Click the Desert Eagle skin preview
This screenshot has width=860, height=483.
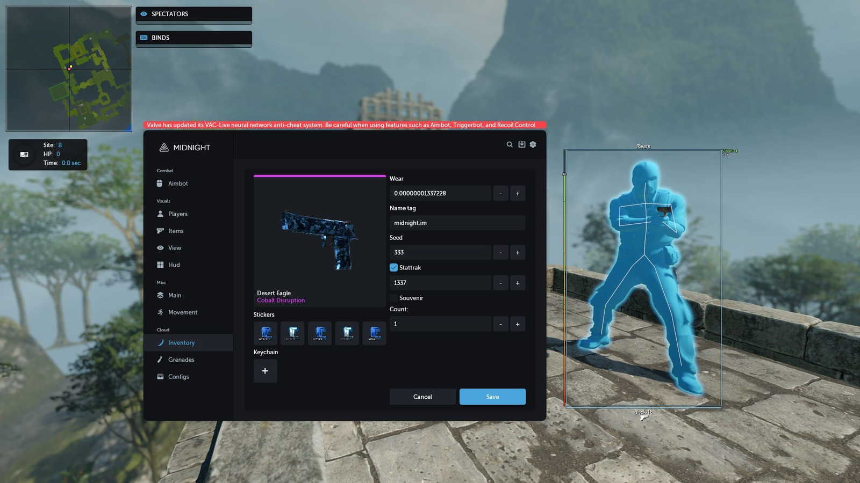point(320,241)
